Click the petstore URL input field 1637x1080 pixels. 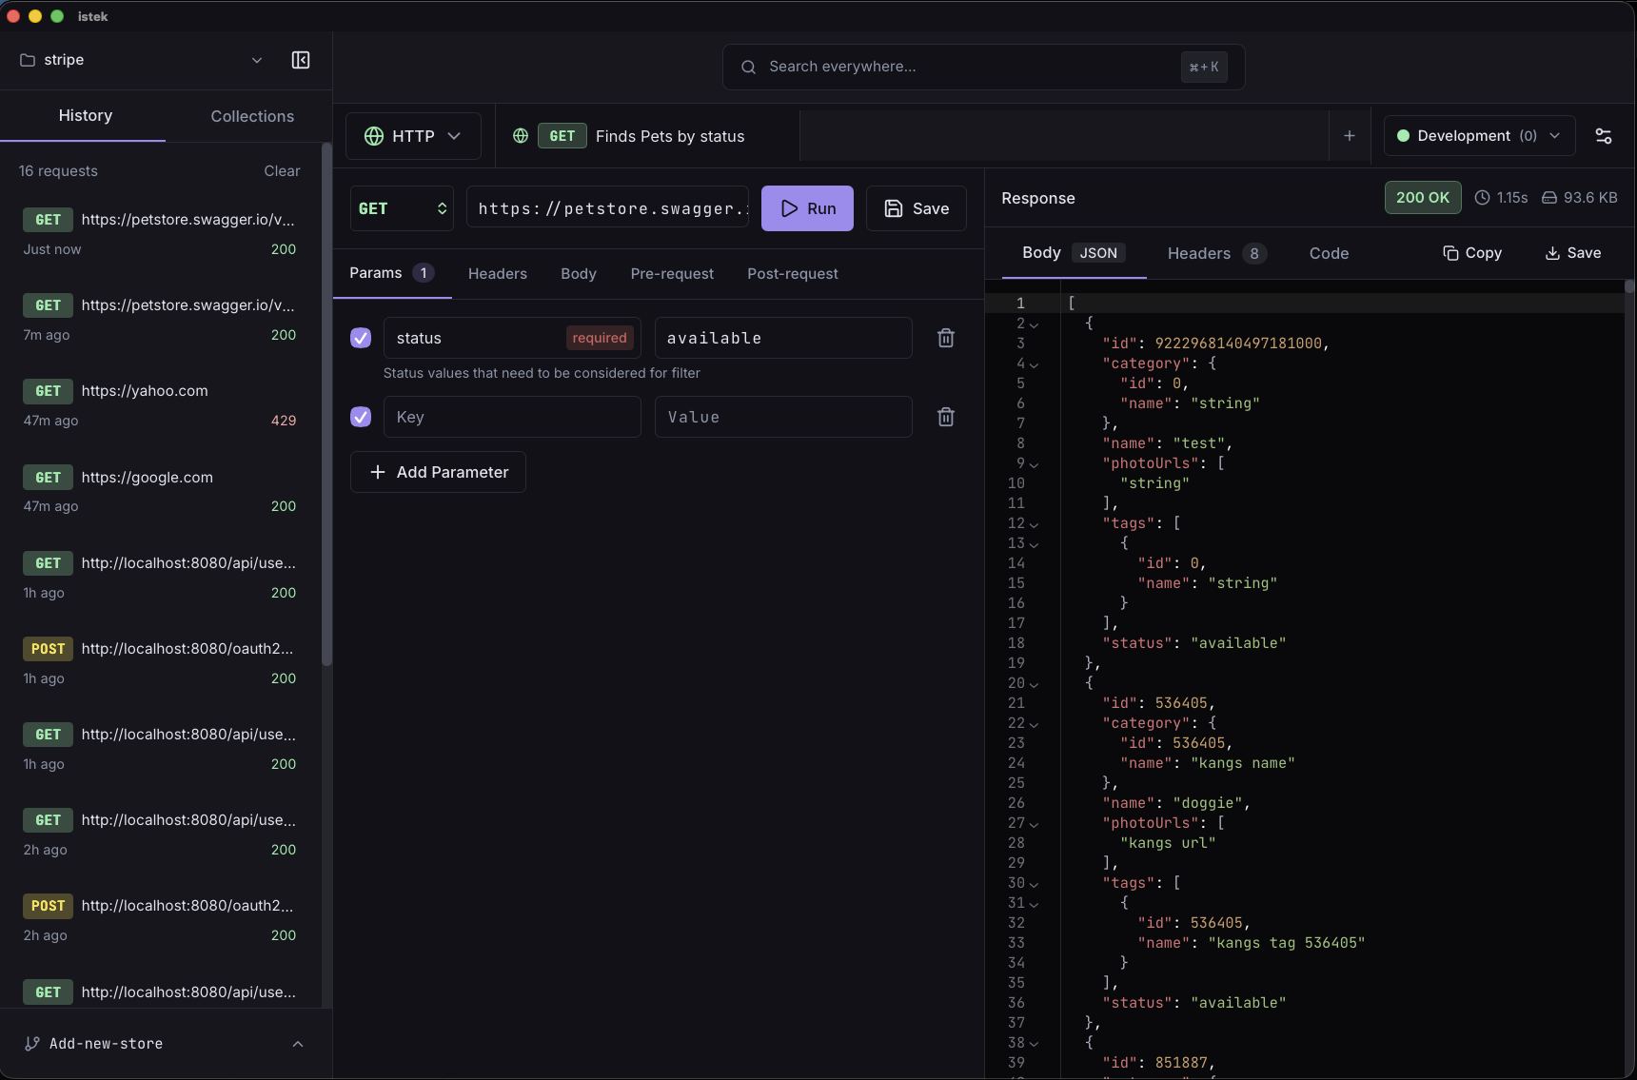pos(609,207)
